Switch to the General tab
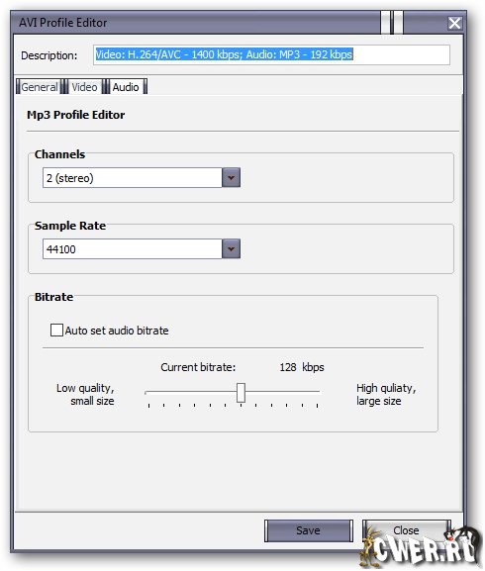 [x=39, y=87]
